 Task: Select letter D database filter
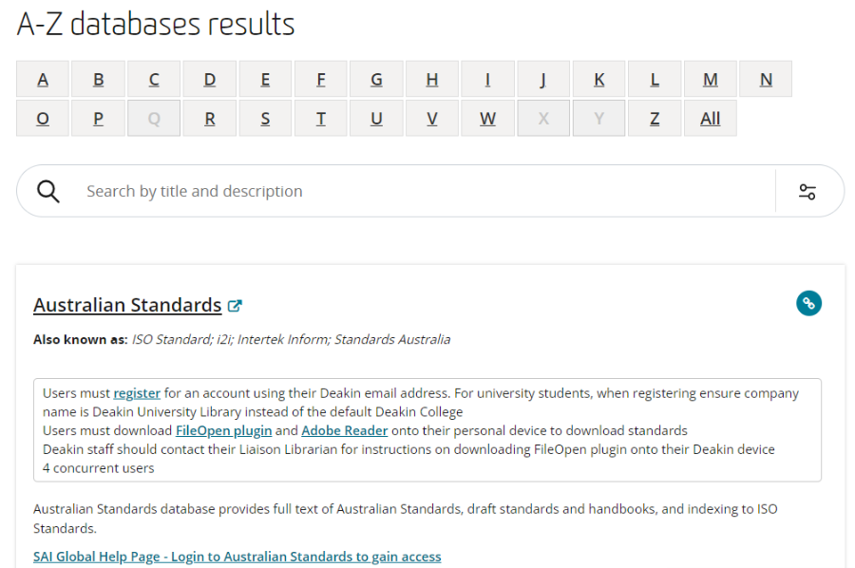(x=210, y=80)
